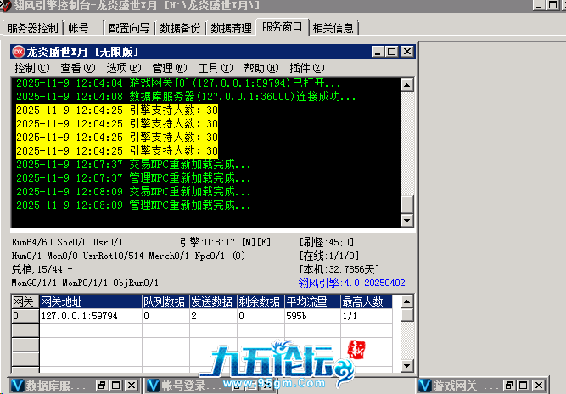Click the 兑棺,15/44 status text
The height and width of the screenshot is (394, 566).
tap(42, 269)
